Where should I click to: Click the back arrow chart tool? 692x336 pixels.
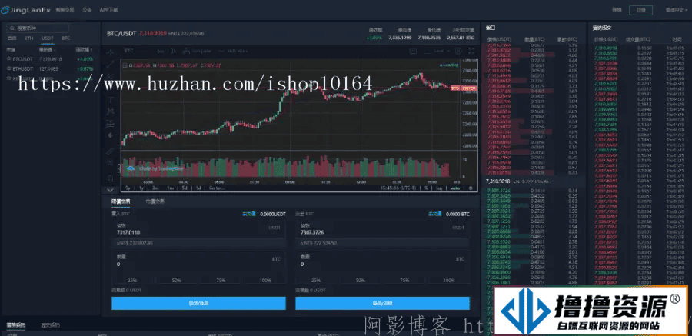(110, 135)
